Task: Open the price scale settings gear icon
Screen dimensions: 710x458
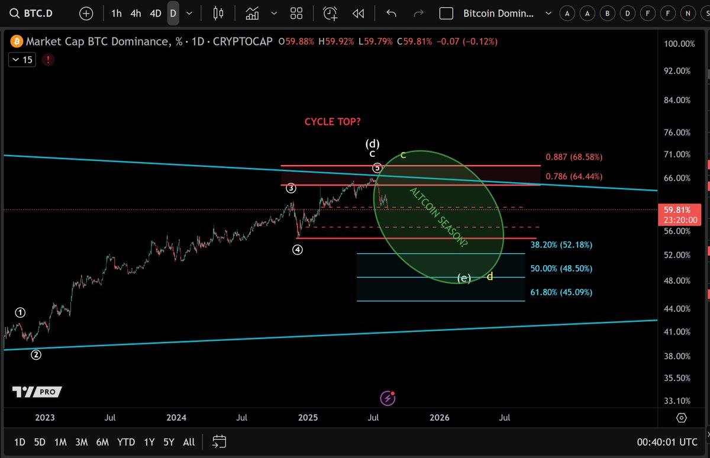Action: tap(682, 418)
